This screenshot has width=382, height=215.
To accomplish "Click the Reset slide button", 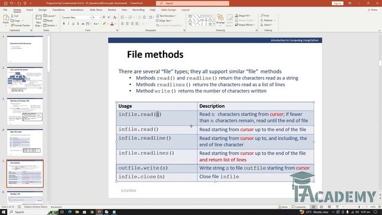I will coord(48,21).
